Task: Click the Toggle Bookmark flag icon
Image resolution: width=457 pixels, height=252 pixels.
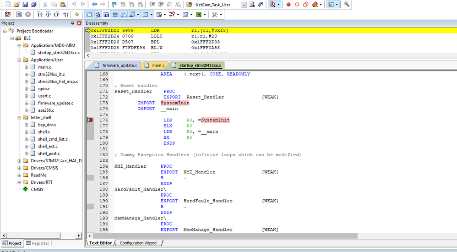Action: click(x=114, y=5)
